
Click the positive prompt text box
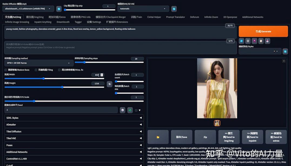(x=120, y=32)
